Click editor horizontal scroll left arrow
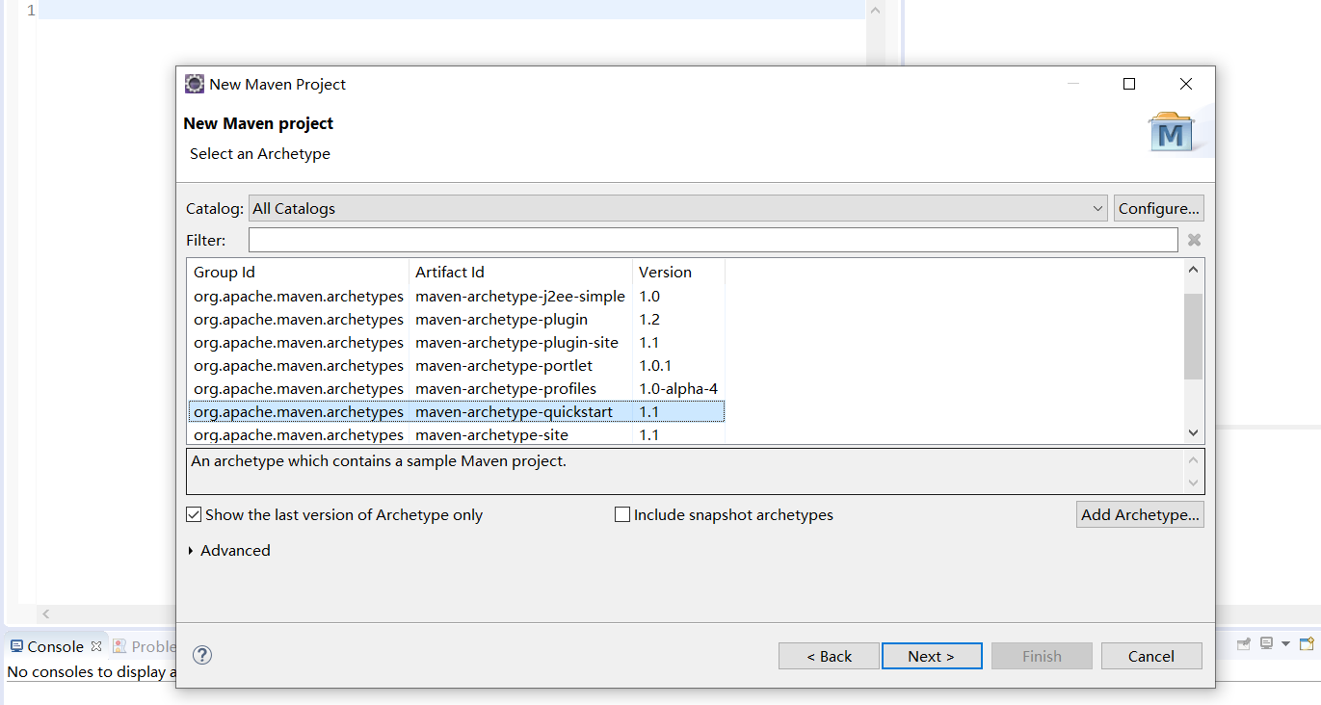Viewport: 1321px width, 705px height. point(45,614)
